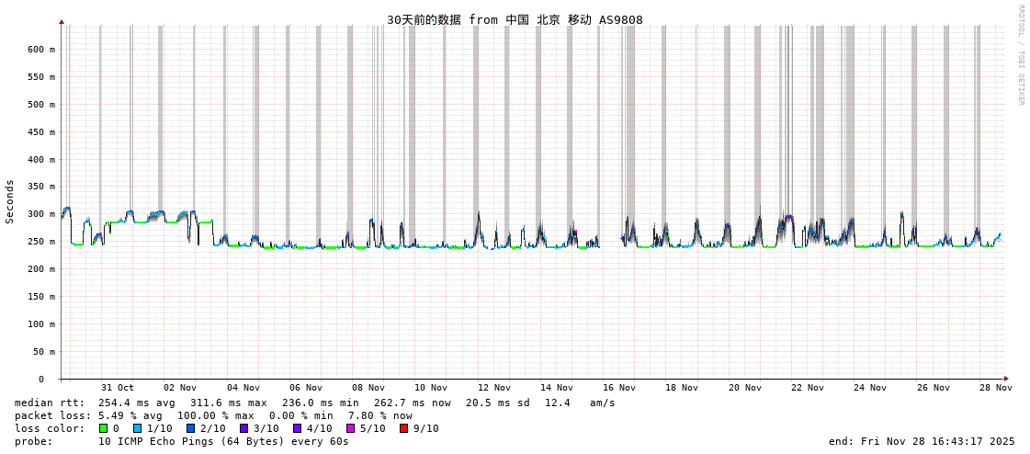Click the green 0 loss color swatch
The height and width of the screenshot is (454, 1030).
103,428
